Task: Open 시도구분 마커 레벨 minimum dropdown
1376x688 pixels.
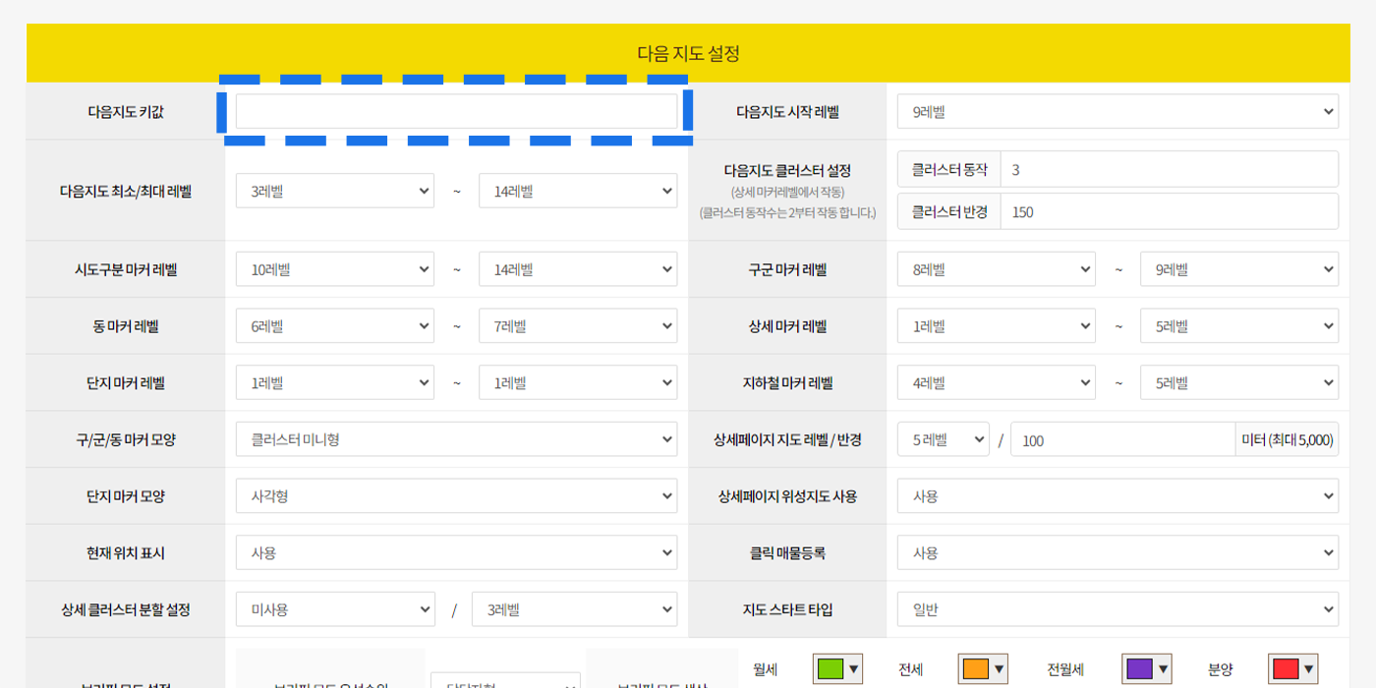Action: 334,269
